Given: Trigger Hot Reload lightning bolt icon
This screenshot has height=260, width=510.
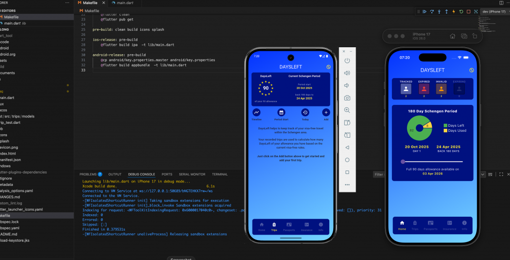Looking at the screenshot, I should (x=454, y=11).
